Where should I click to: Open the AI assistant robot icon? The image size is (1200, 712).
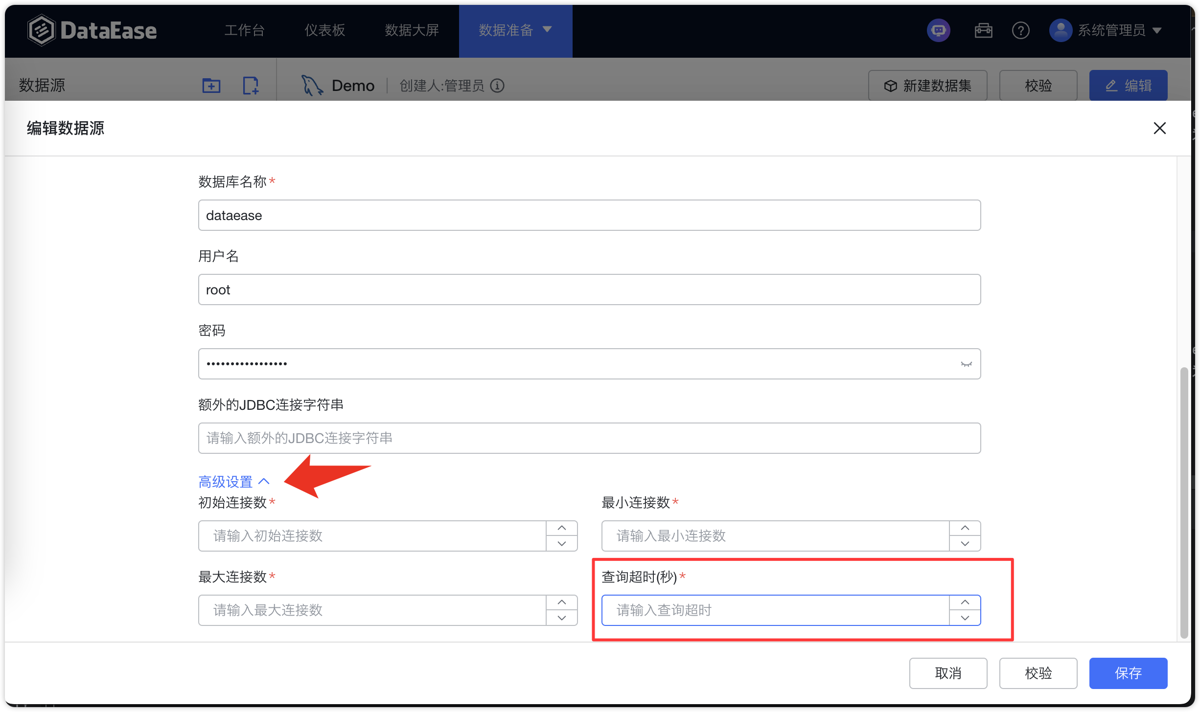click(x=938, y=30)
